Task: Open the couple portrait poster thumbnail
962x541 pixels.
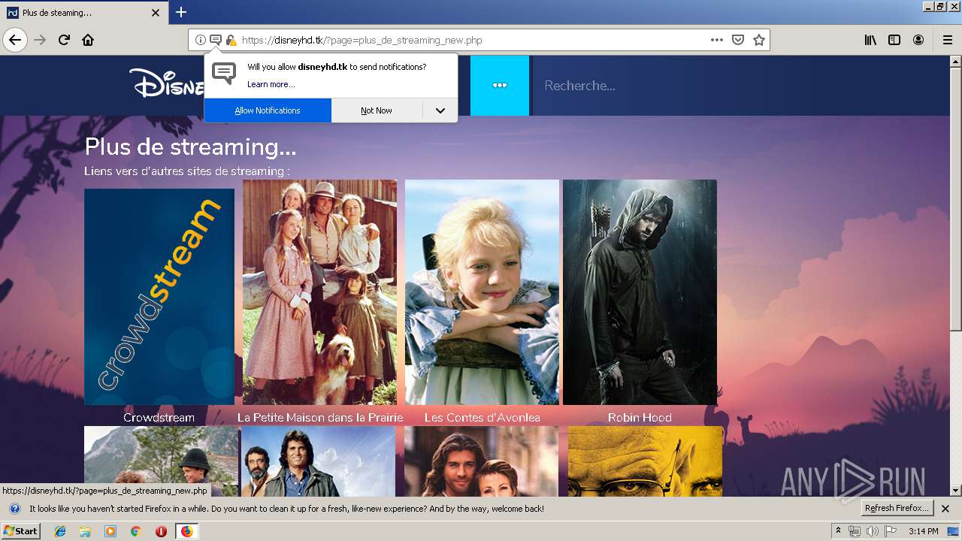Action: click(x=481, y=461)
